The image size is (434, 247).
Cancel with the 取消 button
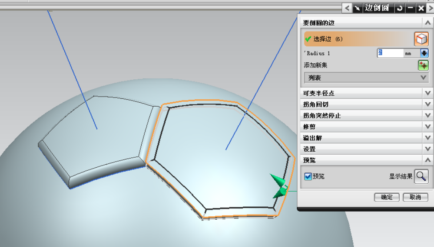(x=415, y=197)
